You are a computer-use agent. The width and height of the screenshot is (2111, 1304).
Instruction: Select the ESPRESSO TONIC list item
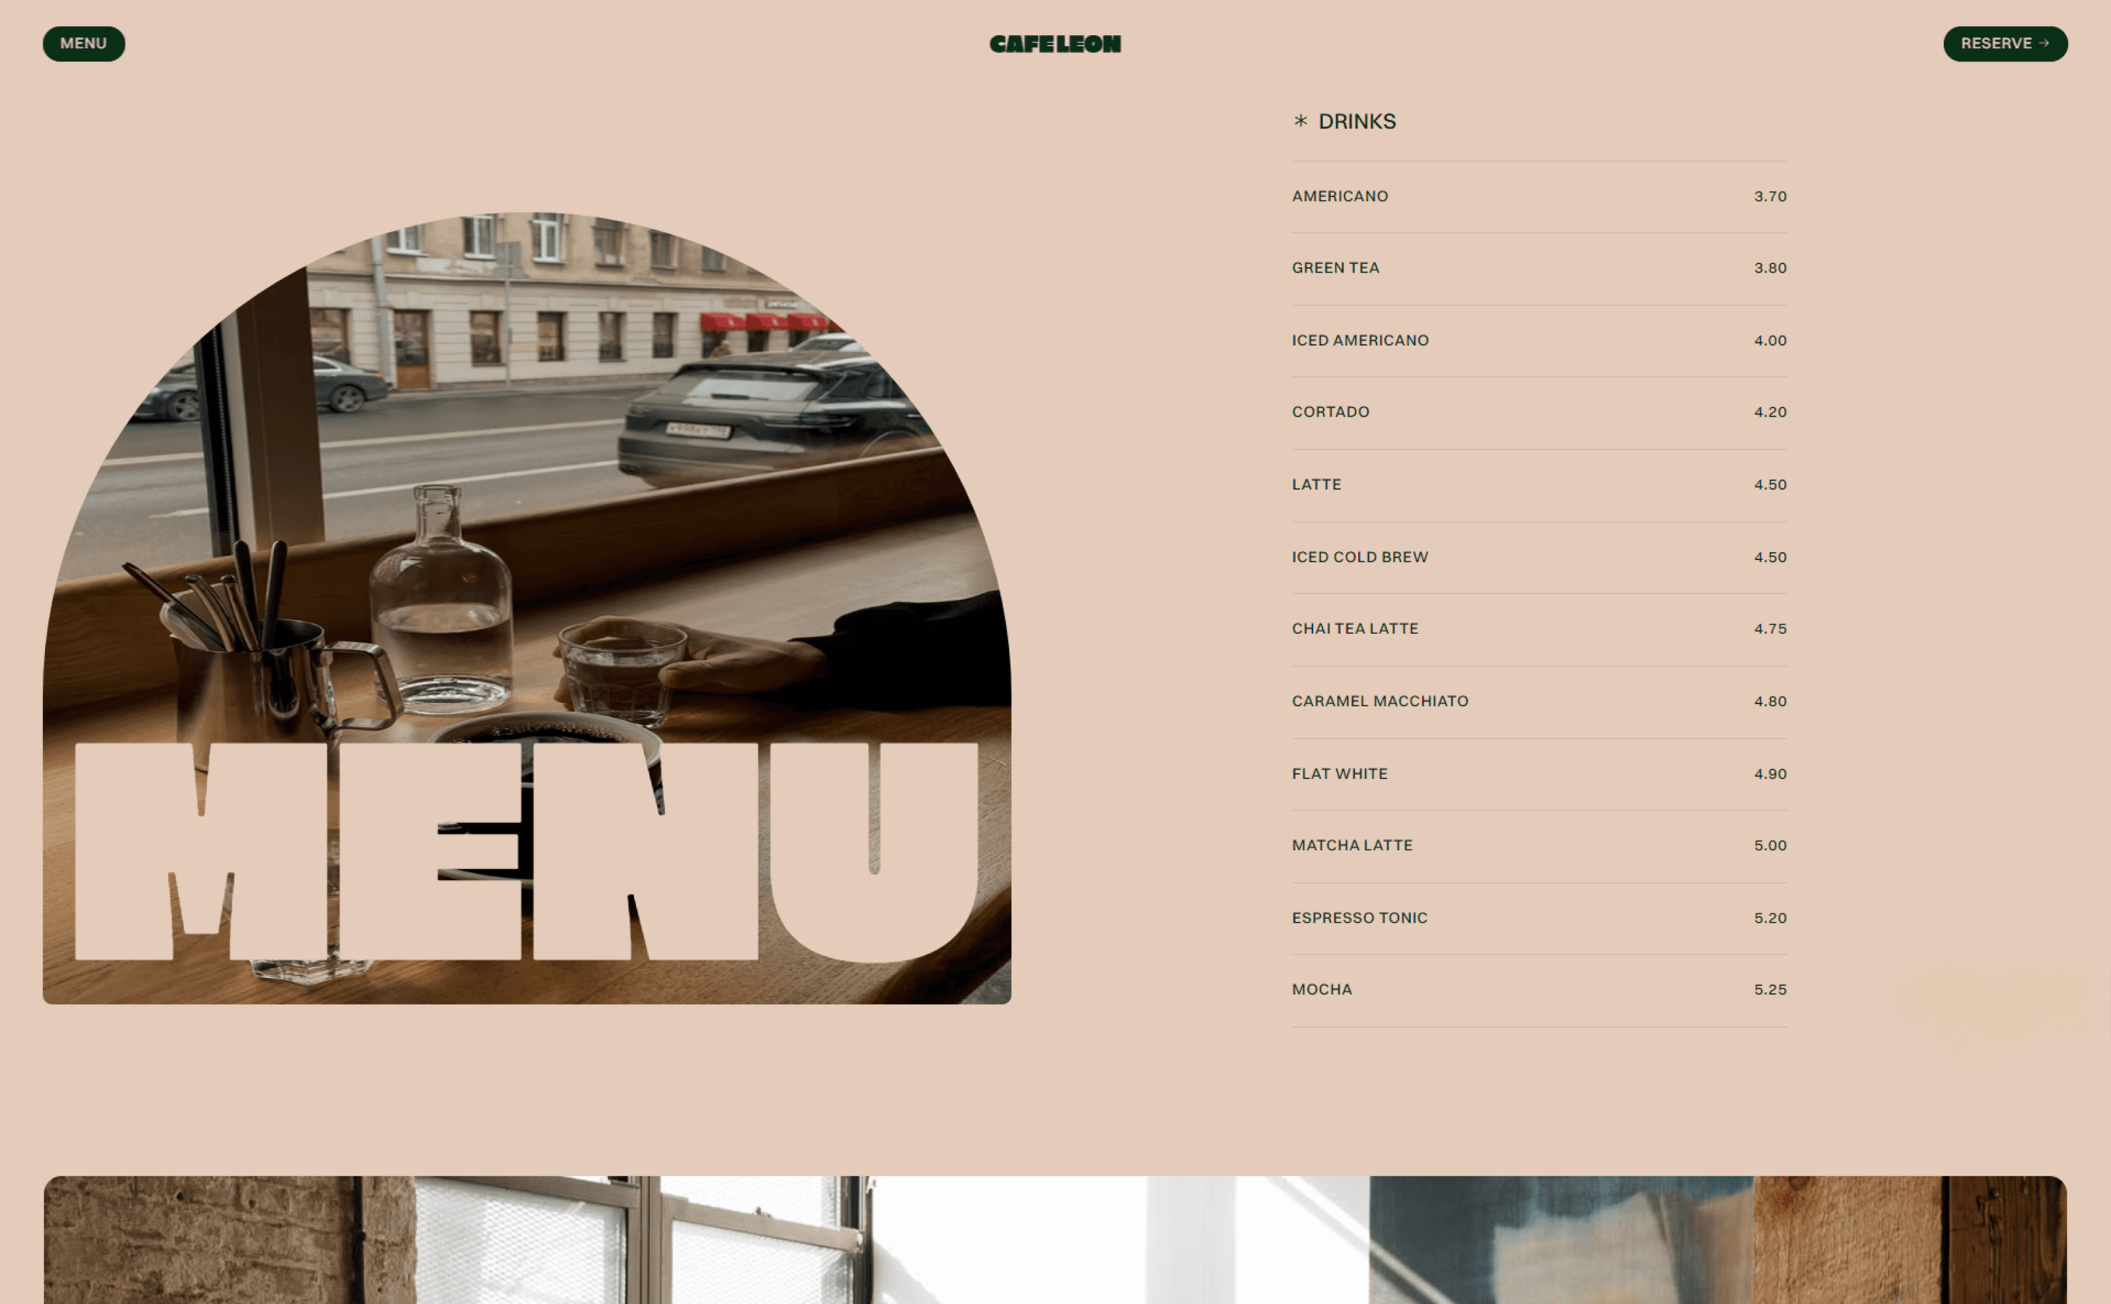pos(1538,917)
